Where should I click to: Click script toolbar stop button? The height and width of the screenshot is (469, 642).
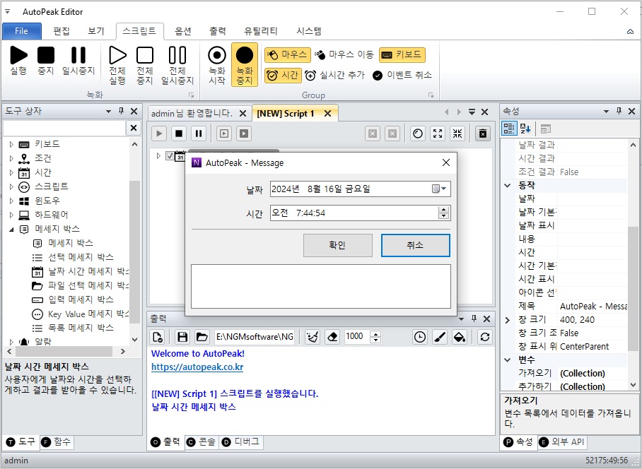pyautogui.click(x=179, y=133)
